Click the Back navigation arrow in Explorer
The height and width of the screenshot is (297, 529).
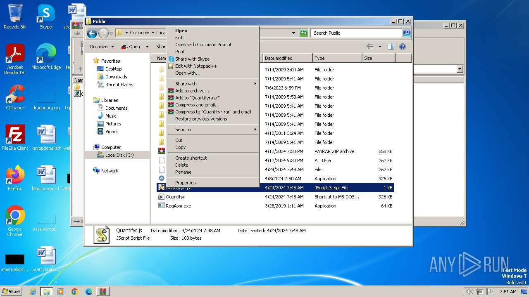(x=92, y=33)
